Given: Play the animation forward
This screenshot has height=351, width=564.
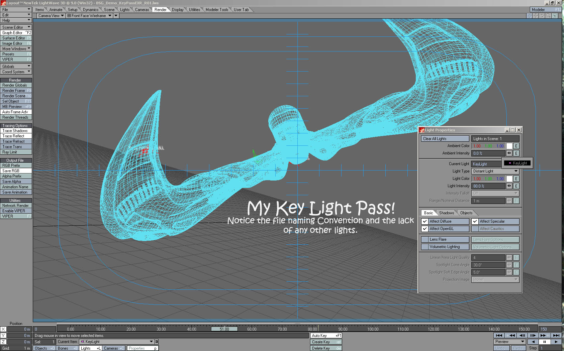Looking at the screenshot, I should 556,342.
